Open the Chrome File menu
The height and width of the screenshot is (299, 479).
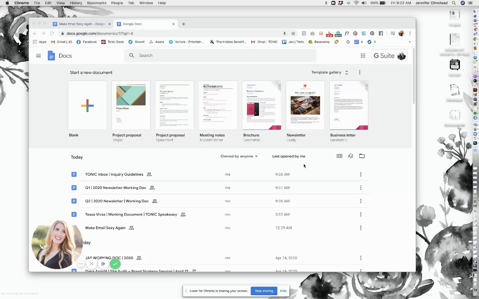37,3
